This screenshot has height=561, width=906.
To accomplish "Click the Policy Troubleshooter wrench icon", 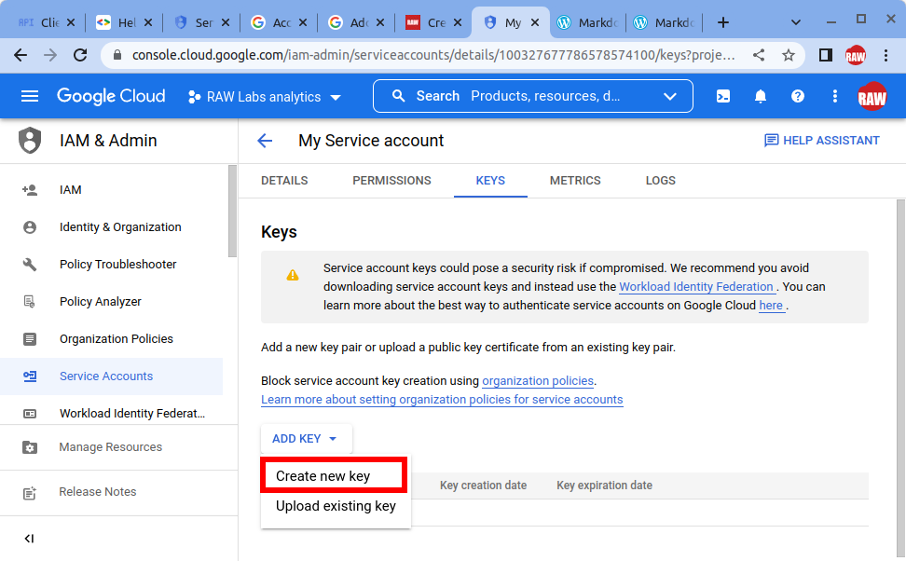I will (30, 265).
